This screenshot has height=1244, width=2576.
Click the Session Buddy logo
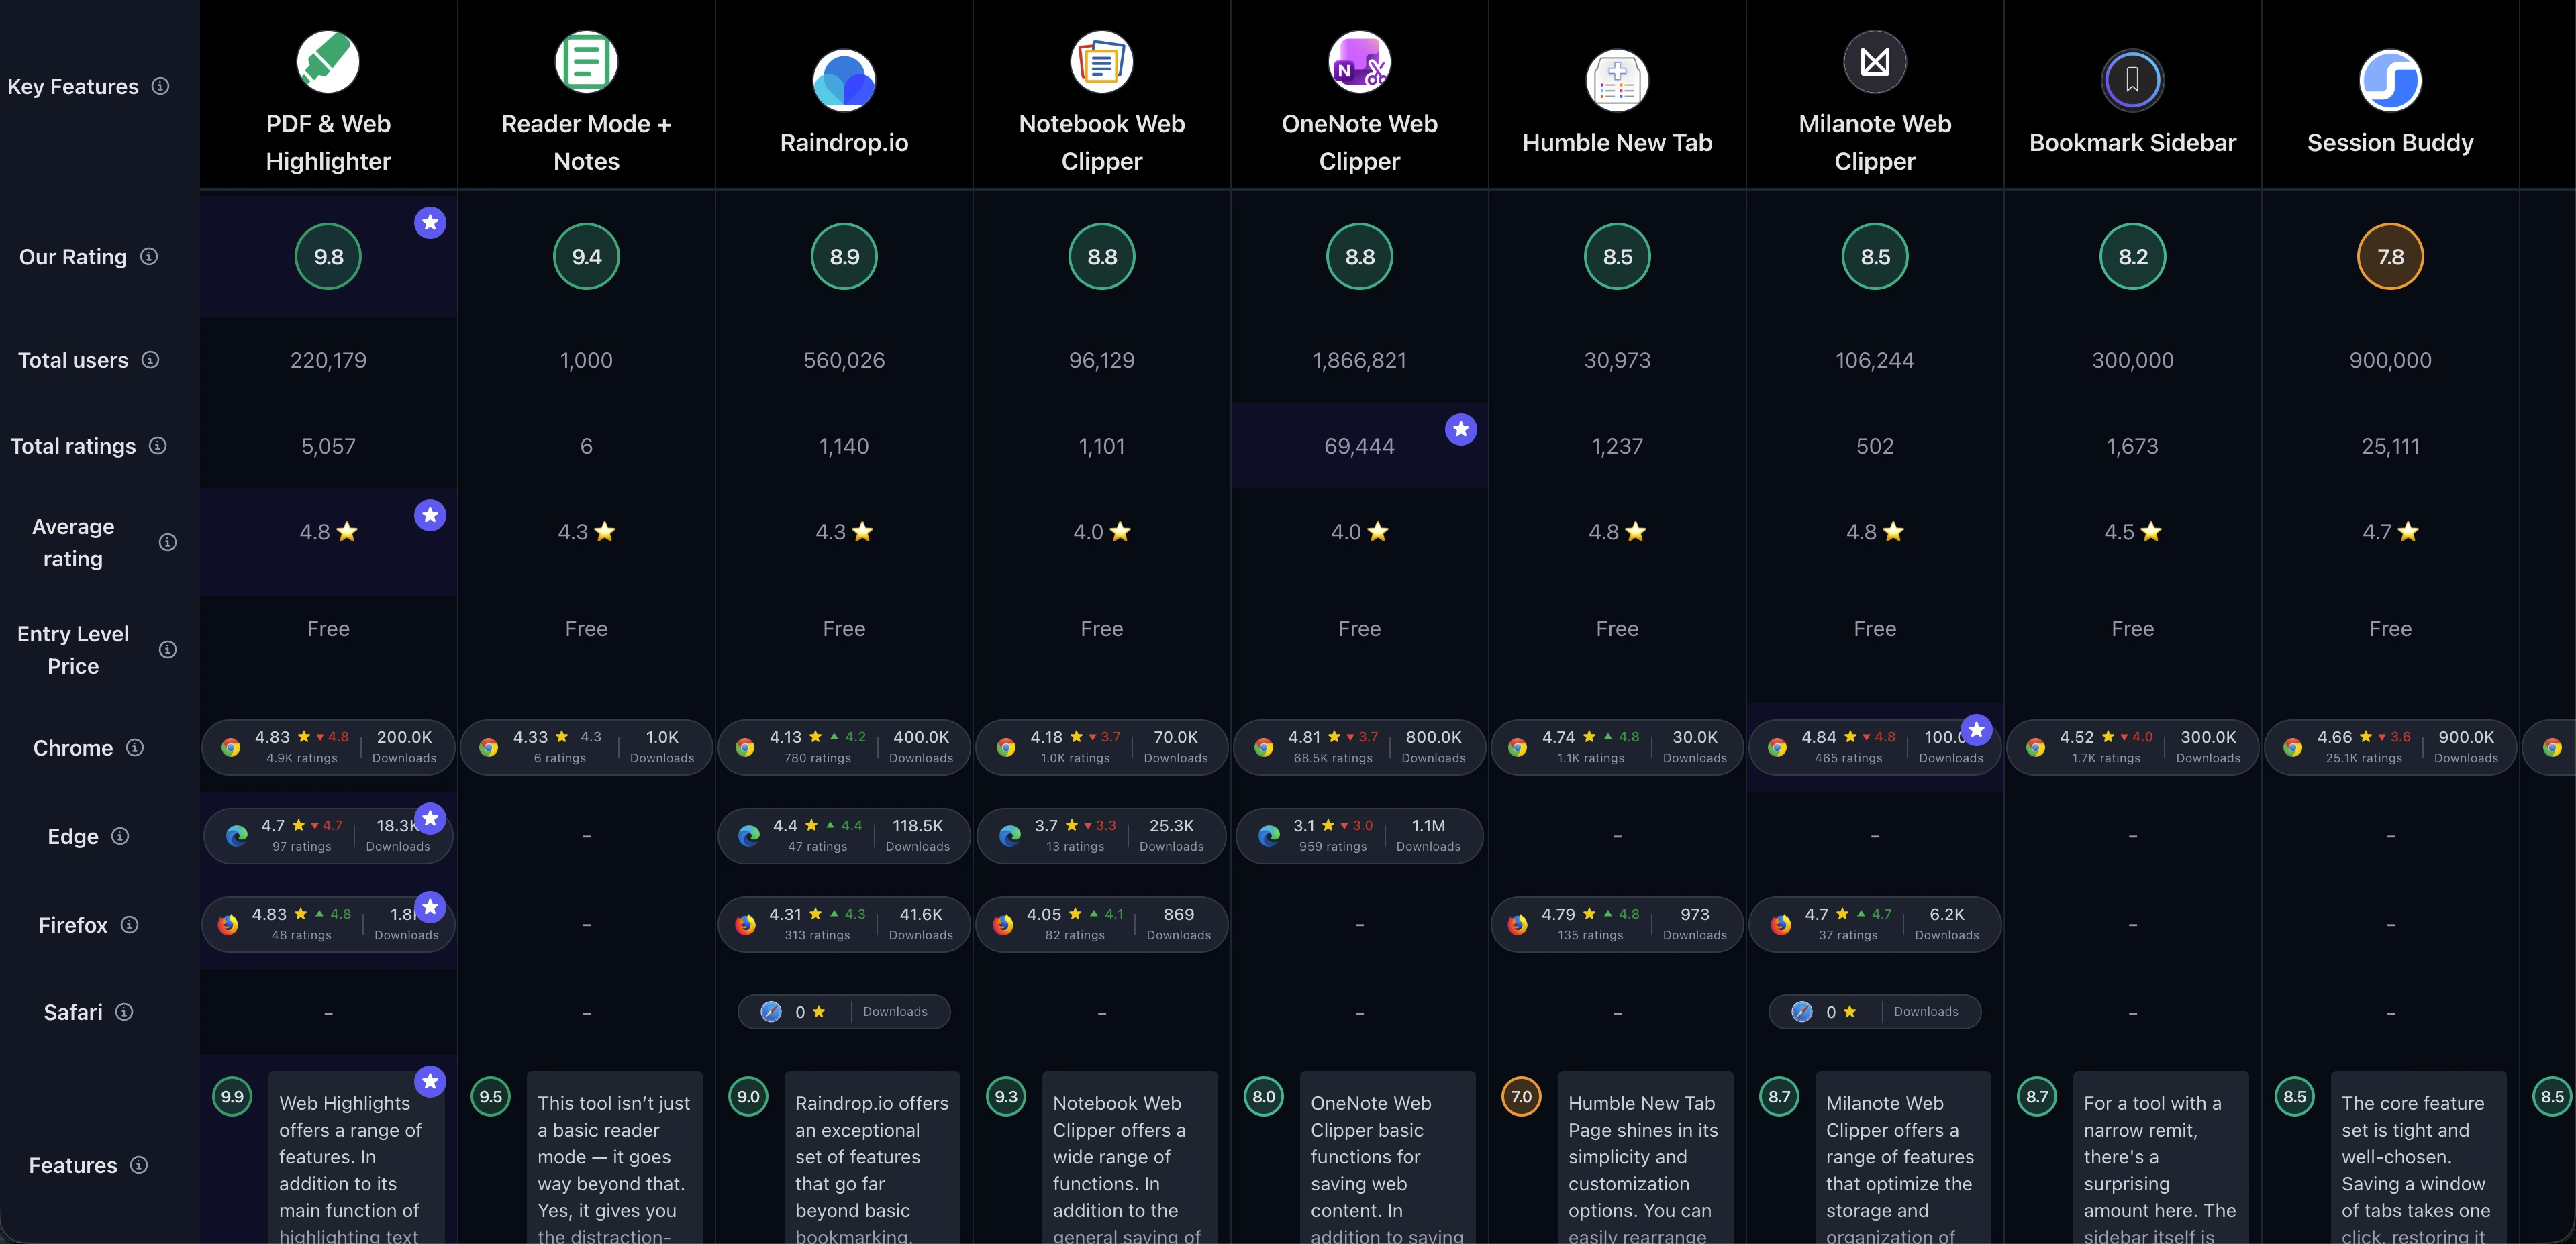[x=2390, y=80]
